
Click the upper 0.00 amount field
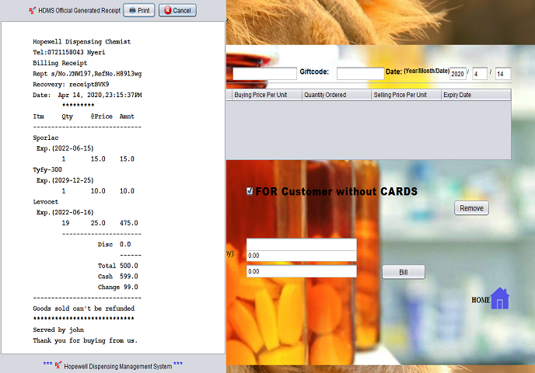(x=301, y=256)
